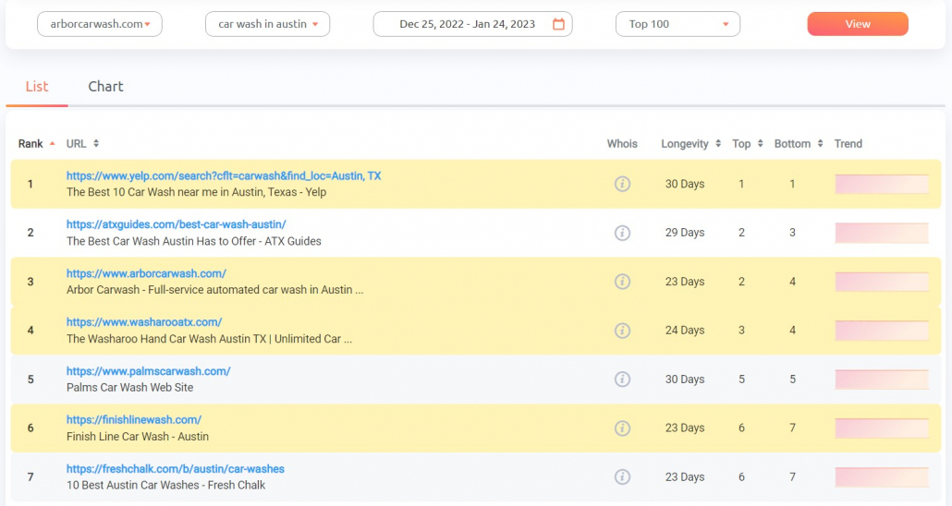Open Whois info for atxguides.com row
952x506 pixels.
[x=622, y=233]
